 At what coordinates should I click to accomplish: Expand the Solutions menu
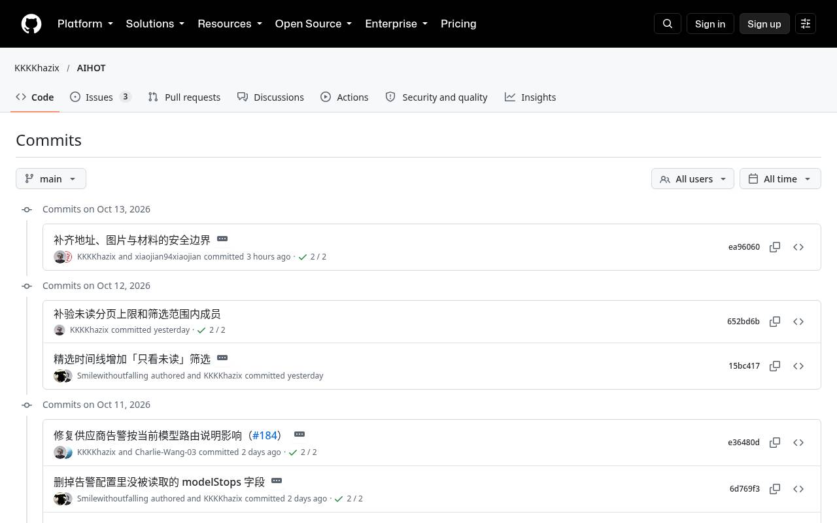[x=155, y=24]
